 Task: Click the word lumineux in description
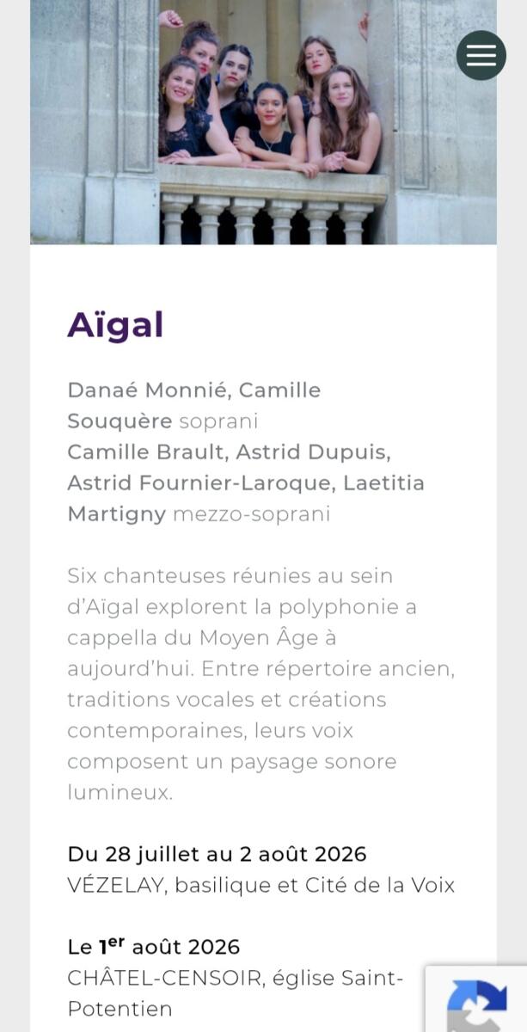[x=119, y=793]
